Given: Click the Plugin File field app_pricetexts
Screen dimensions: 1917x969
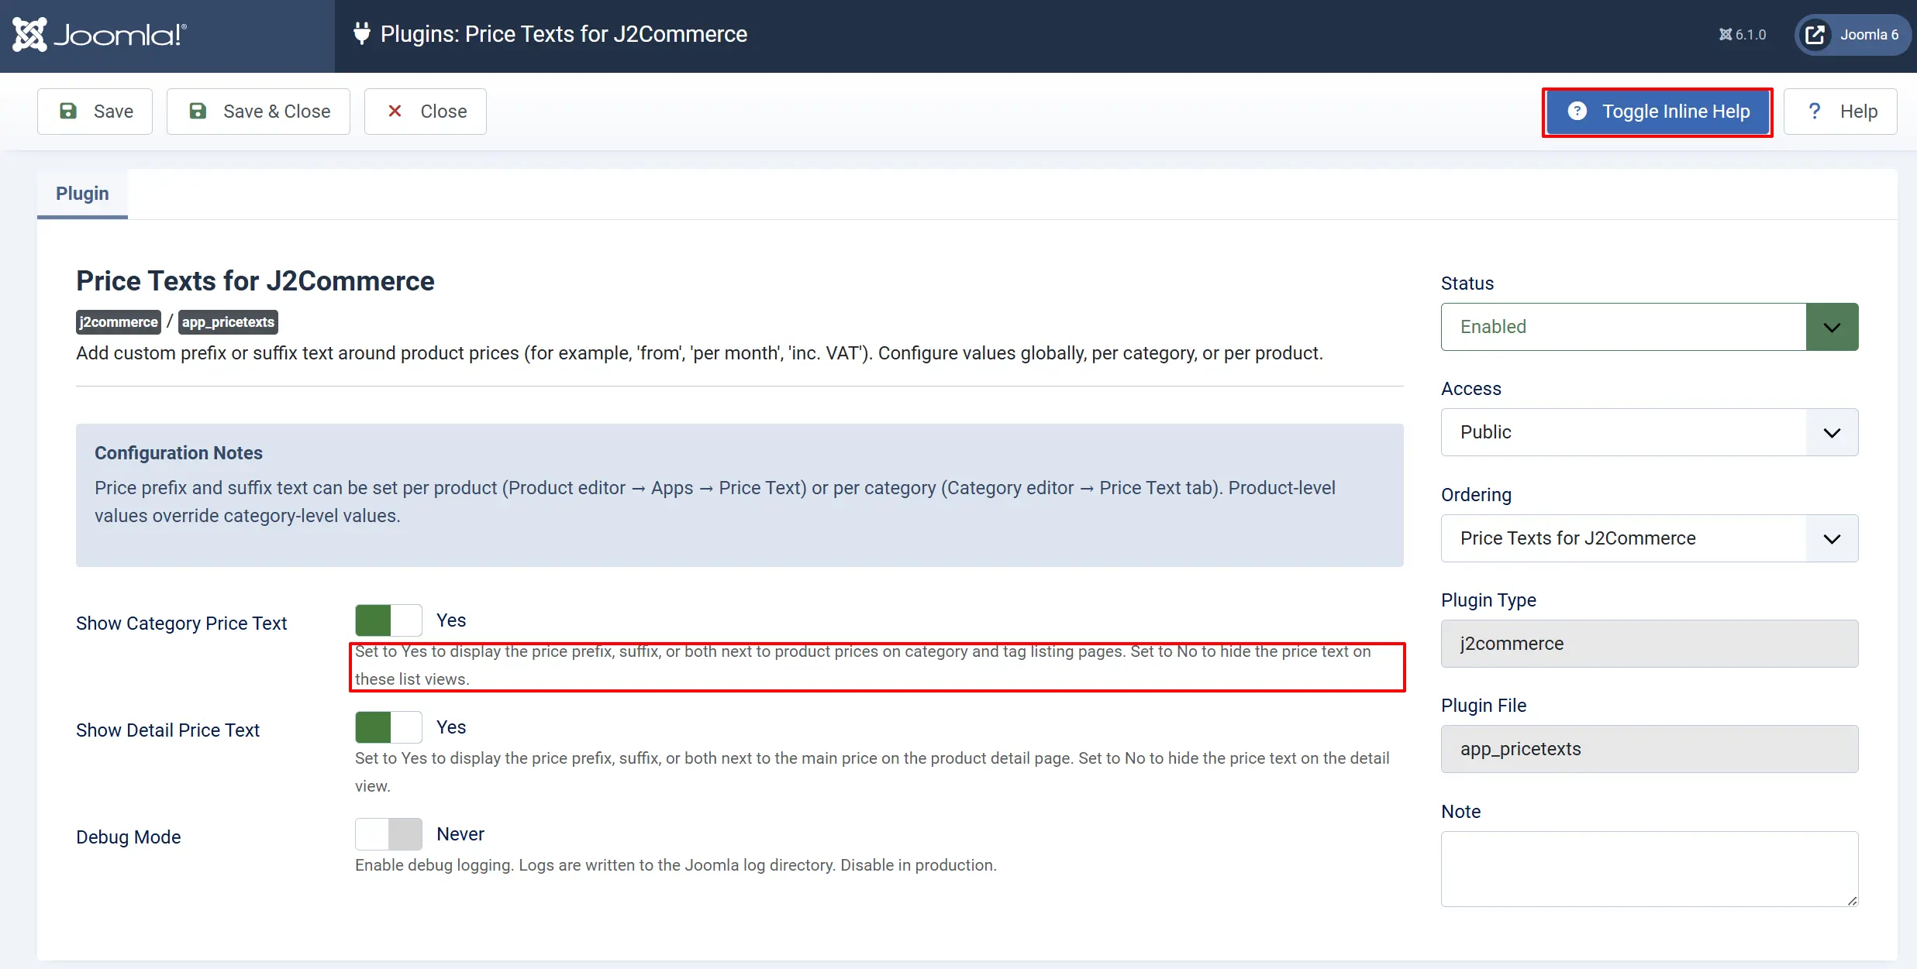Looking at the screenshot, I should 1650,749.
